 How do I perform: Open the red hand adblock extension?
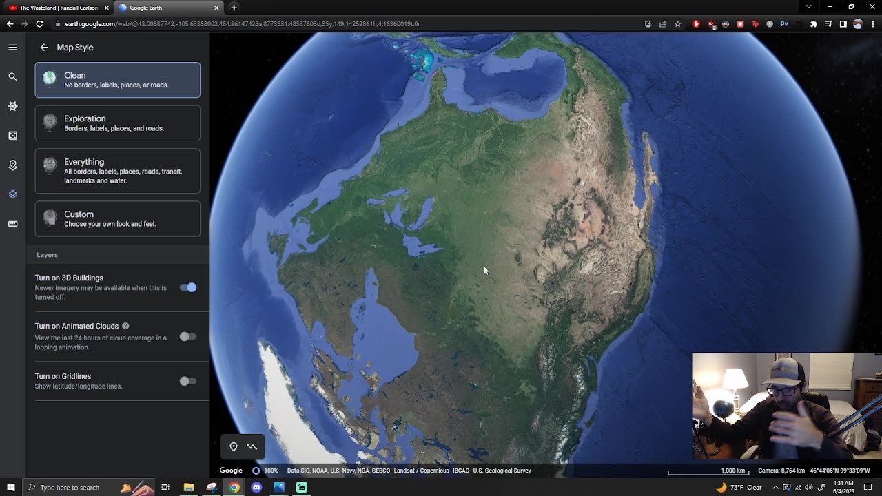click(696, 24)
